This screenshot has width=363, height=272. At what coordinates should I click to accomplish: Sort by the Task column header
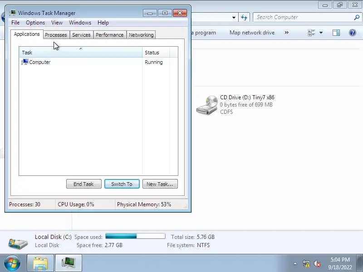(81, 53)
